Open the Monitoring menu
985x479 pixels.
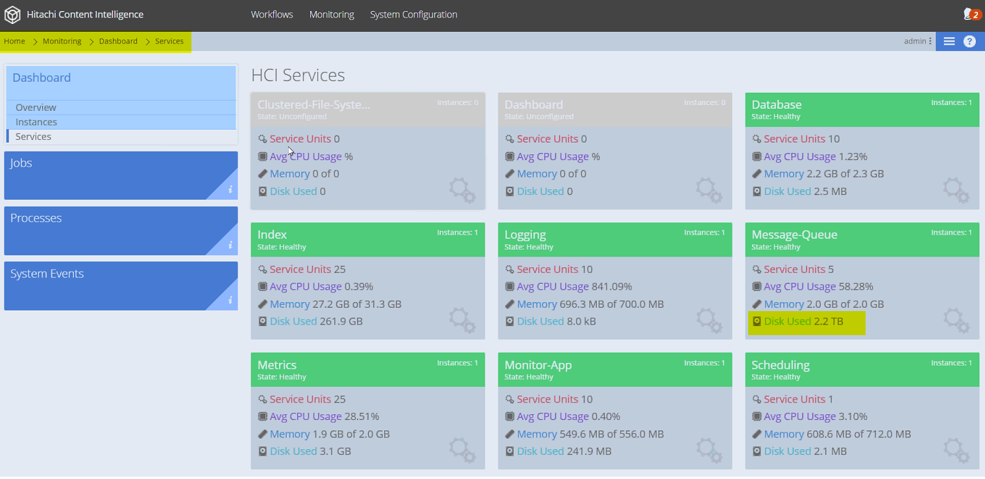tap(332, 14)
